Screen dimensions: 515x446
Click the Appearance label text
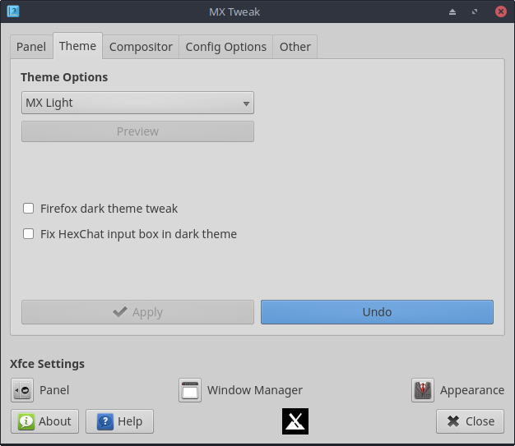click(x=472, y=391)
